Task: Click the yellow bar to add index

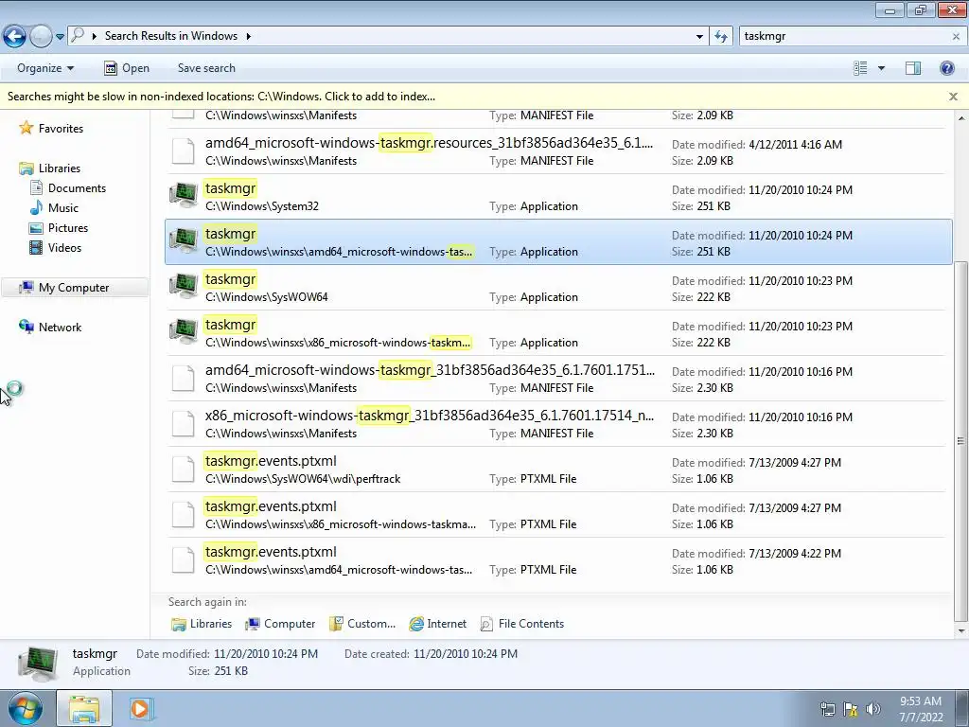Action: point(221,97)
